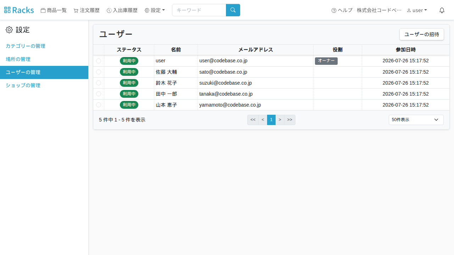Click the name 山本 恵子
Screen dimensions: 454x255
coord(166,105)
